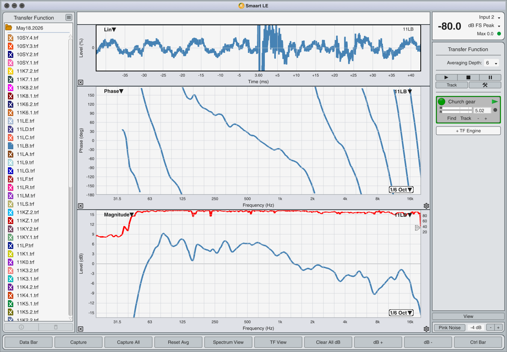Open measurement settings wrench icon
This screenshot has height=352, width=507.
coord(485,85)
